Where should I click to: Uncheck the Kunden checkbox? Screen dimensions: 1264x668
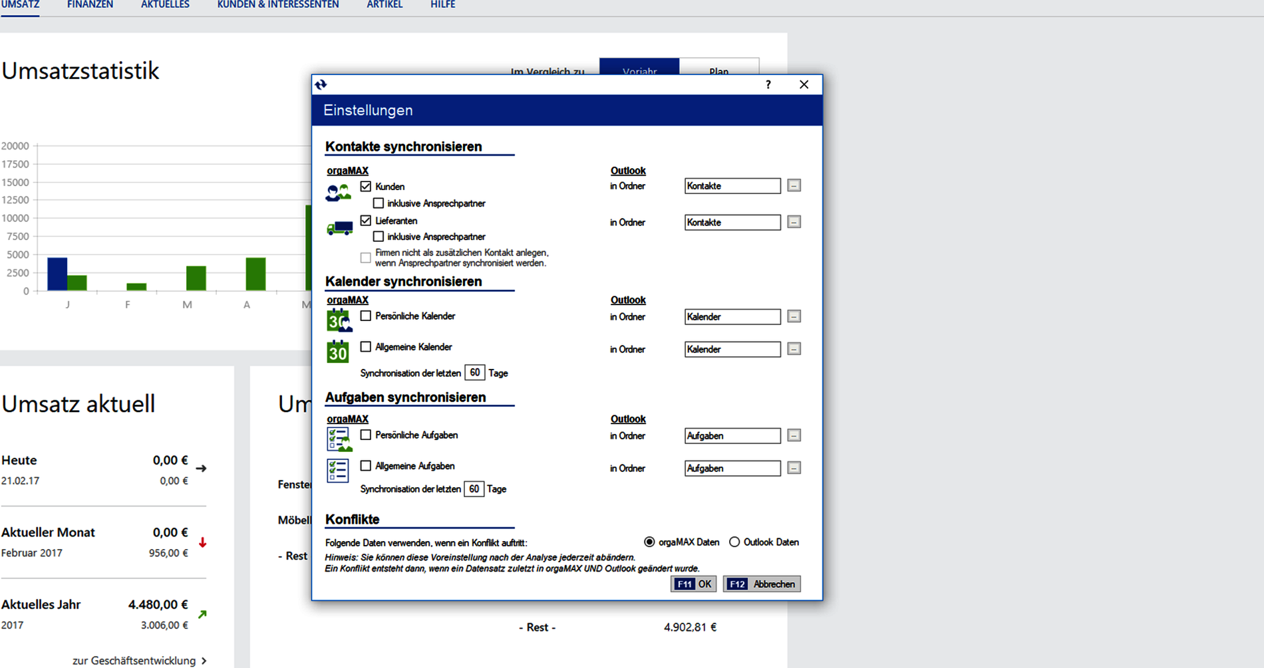366,186
